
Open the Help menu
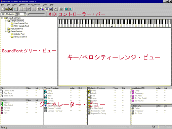(51, 5)
